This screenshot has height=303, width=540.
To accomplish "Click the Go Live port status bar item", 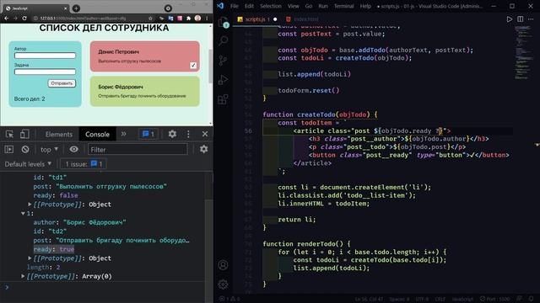I will point(495,299).
